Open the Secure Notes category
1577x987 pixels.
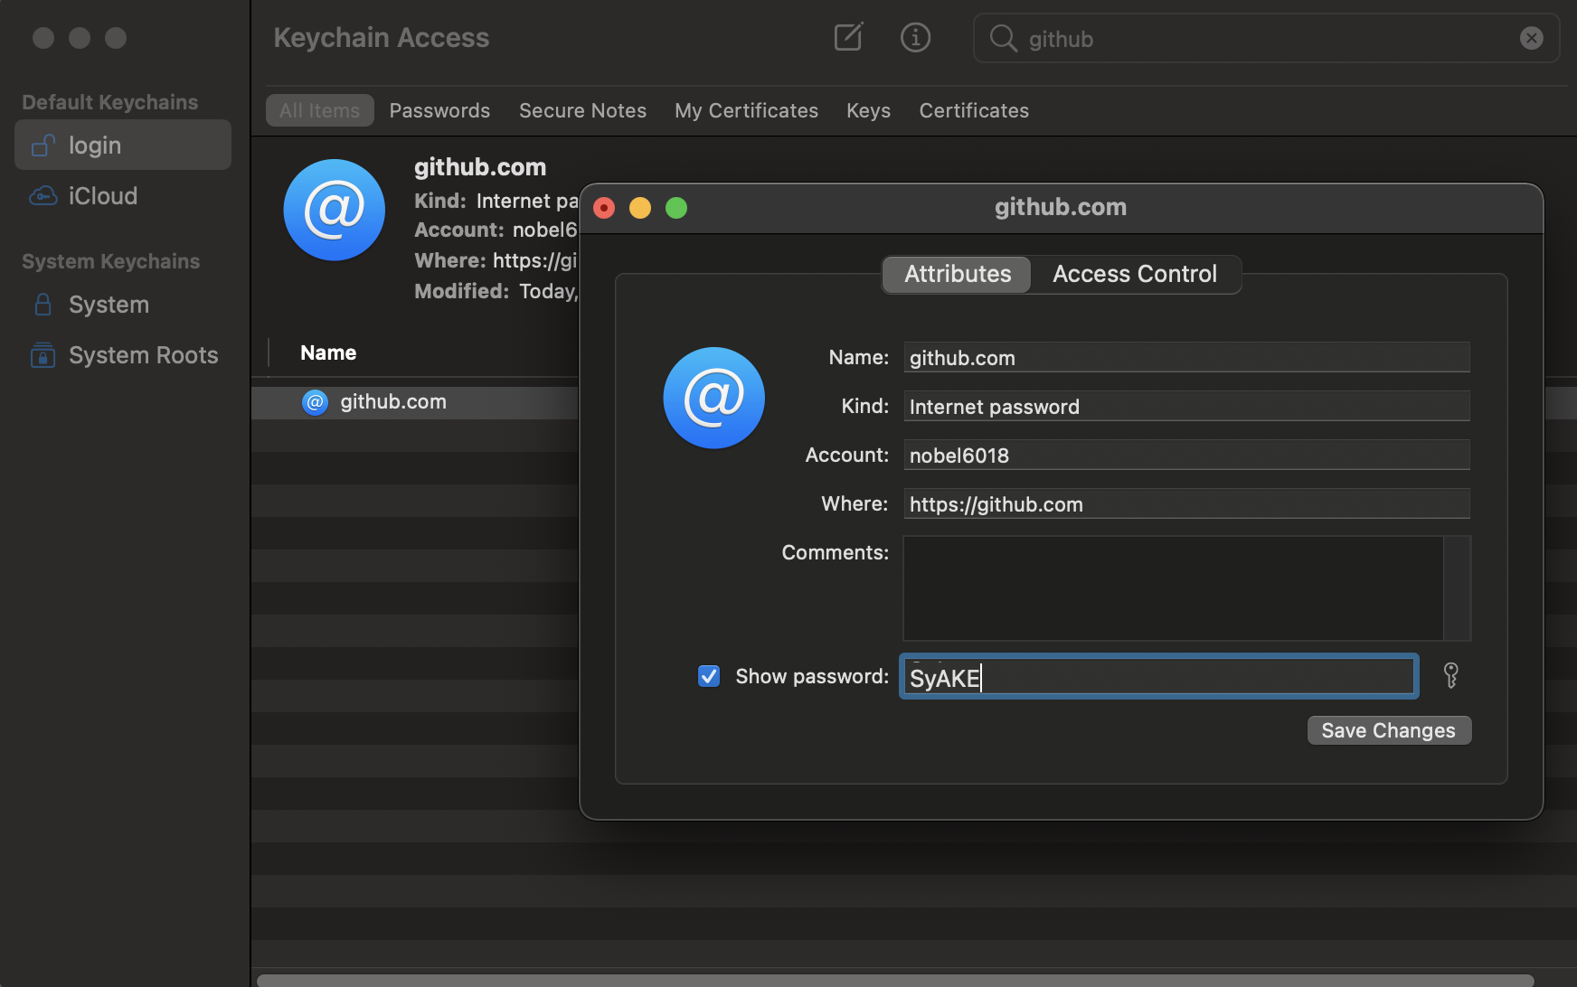582,110
